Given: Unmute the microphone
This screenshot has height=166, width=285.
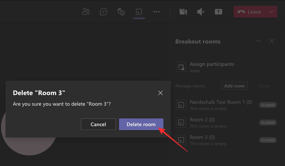Looking at the screenshot, I should 201,12.
